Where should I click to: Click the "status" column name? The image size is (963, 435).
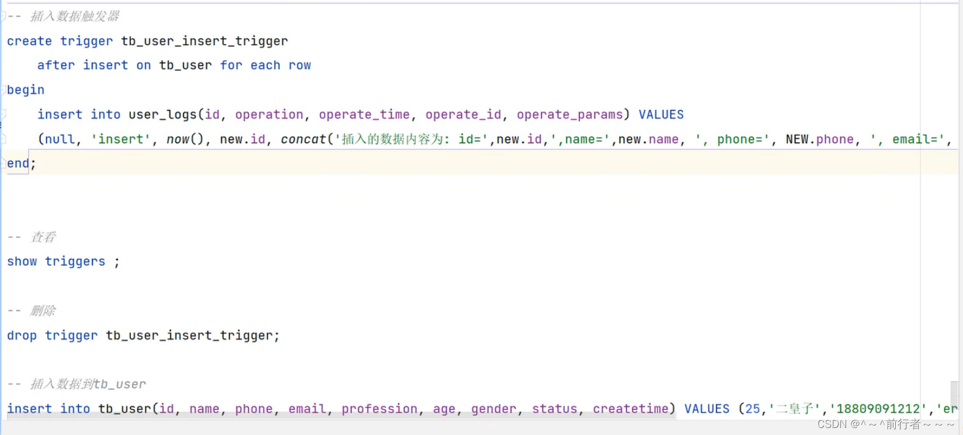tap(554, 409)
